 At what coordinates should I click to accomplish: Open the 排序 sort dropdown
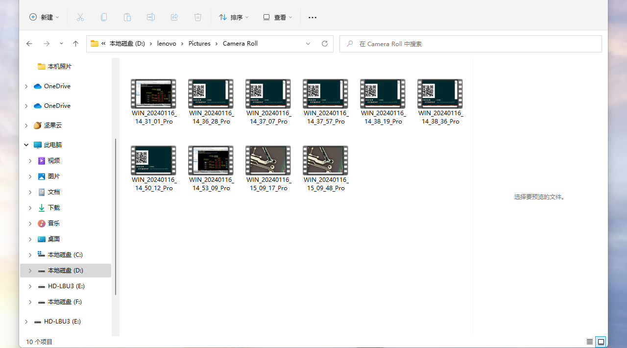tap(234, 17)
